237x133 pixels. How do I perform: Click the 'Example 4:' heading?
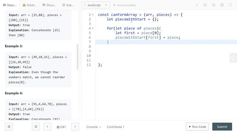14,93
